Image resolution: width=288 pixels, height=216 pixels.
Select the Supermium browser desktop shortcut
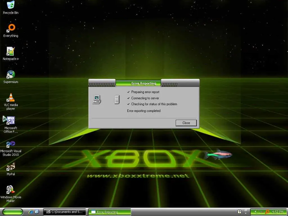click(11, 76)
